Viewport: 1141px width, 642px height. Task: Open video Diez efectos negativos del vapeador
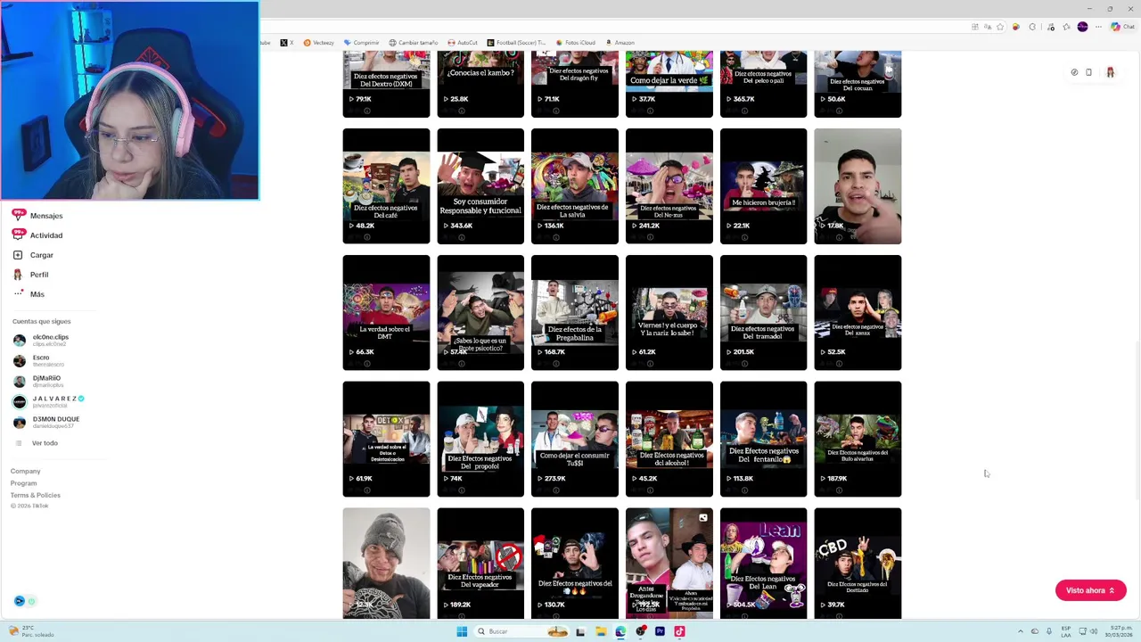click(x=480, y=564)
